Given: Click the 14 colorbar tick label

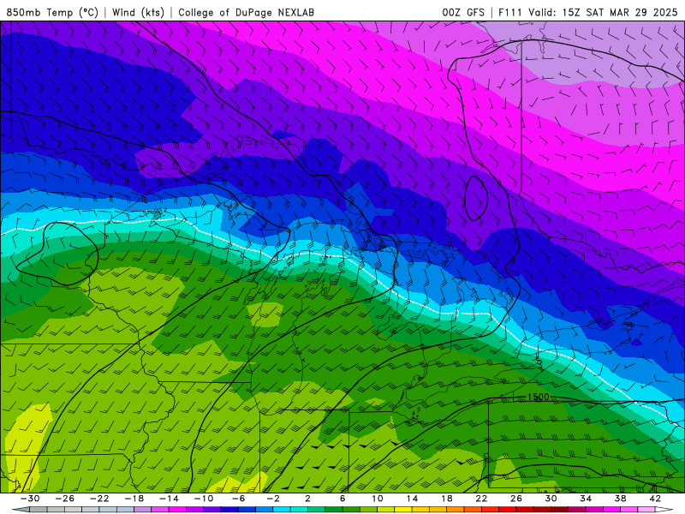Looking at the screenshot, I should pyautogui.click(x=412, y=499).
